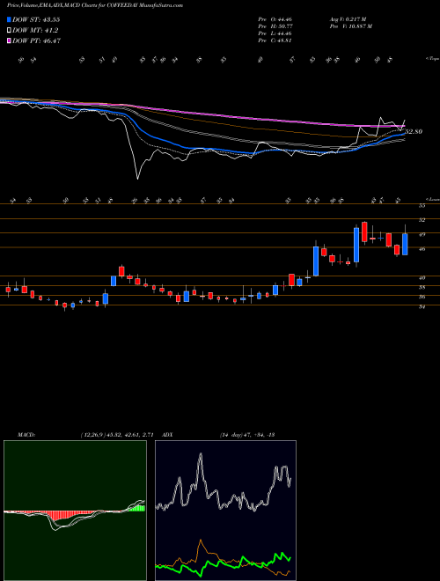Click the magenta DOW PT legend swatch

[x=10, y=40]
